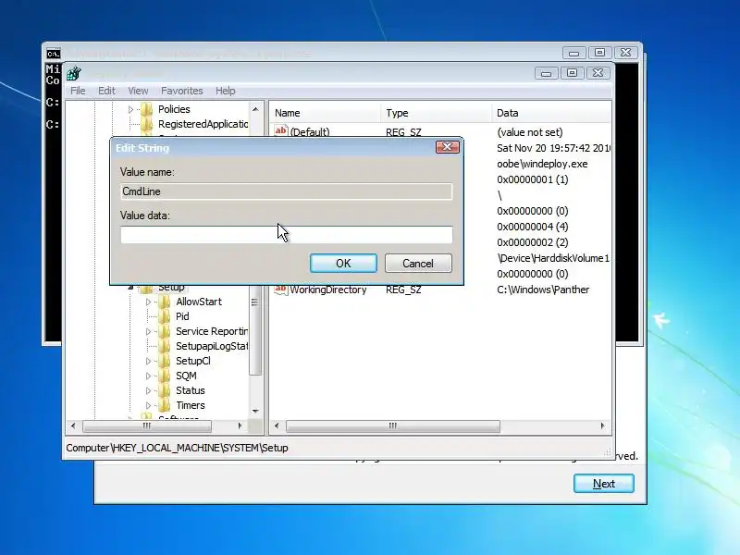Click the Registry Editor title bar icon
The height and width of the screenshot is (555, 740).
coord(74,73)
